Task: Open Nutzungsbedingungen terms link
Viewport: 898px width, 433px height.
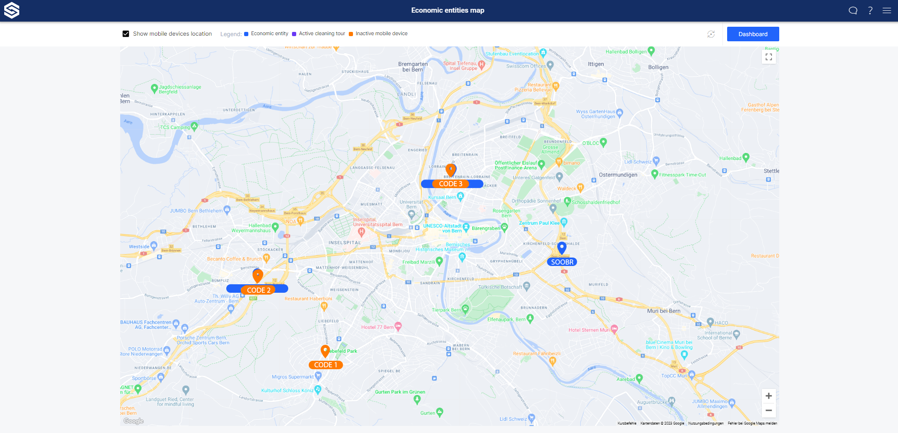Action: click(706, 423)
